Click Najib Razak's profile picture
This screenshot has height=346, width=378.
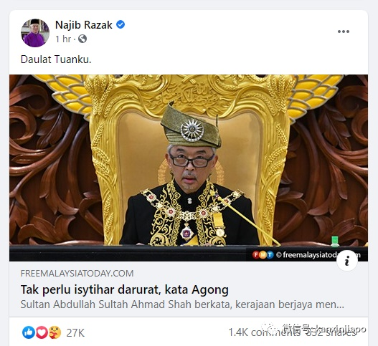tap(35, 33)
